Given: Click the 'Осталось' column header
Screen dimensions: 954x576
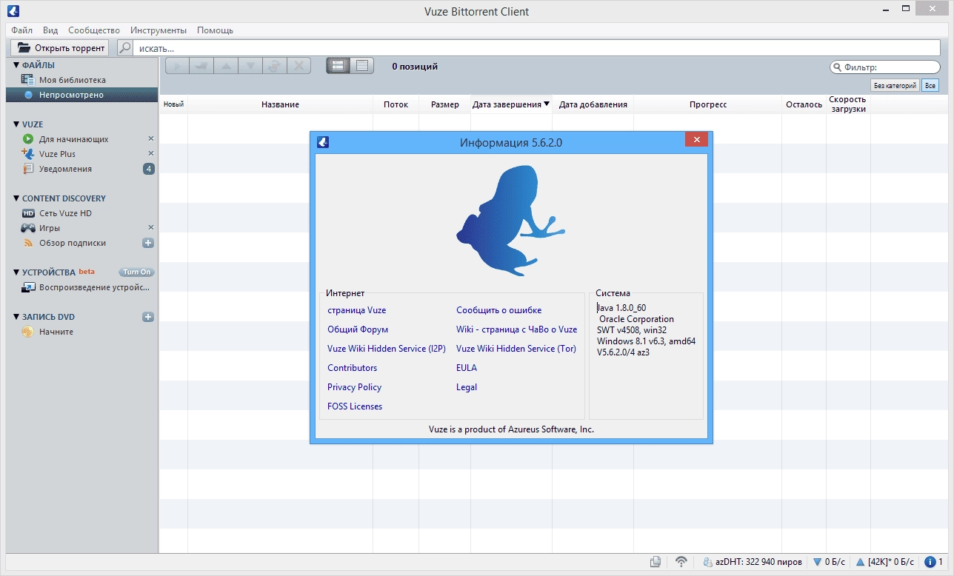Looking at the screenshot, I should coord(804,104).
